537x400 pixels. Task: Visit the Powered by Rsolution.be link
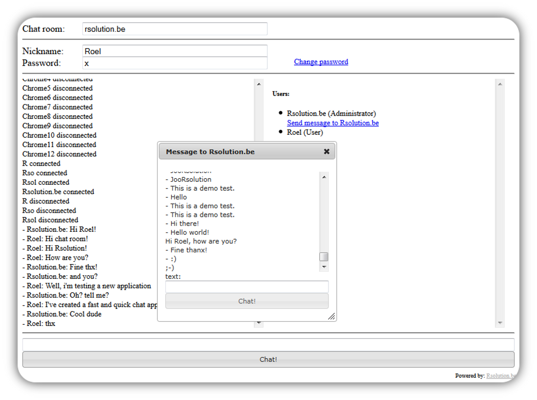(x=500, y=376)
